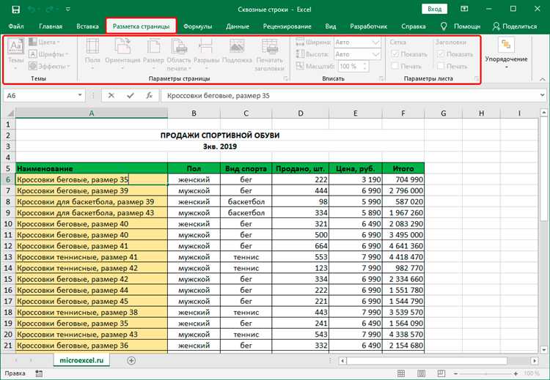This screenshot has height=380, width=550.
Task: Toggle Заголовки Показать headings checkbox
Action: coord(441,54)
